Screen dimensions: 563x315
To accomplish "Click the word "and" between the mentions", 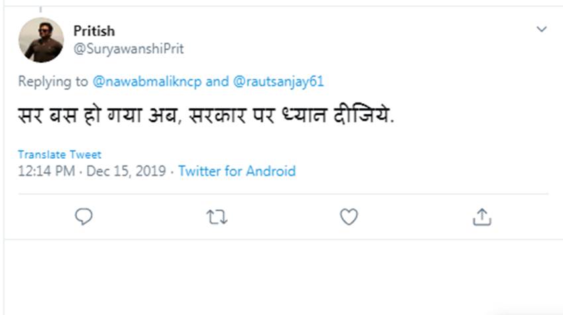I will pyautogui.click(x=217, y=81).
